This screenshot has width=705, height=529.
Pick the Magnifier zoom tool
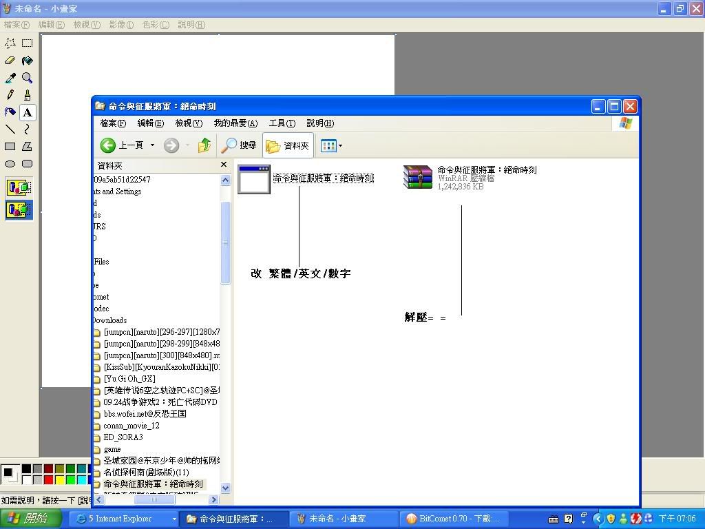tap(27, 78)
